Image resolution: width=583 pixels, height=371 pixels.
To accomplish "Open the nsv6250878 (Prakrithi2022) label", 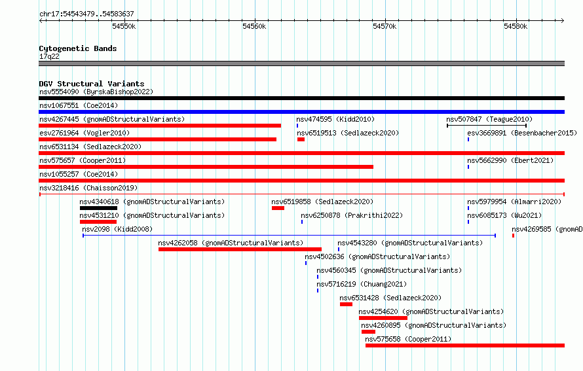I will tap(352, 215).
